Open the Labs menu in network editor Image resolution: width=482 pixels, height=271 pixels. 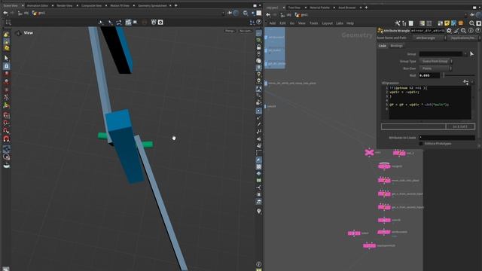340,23
